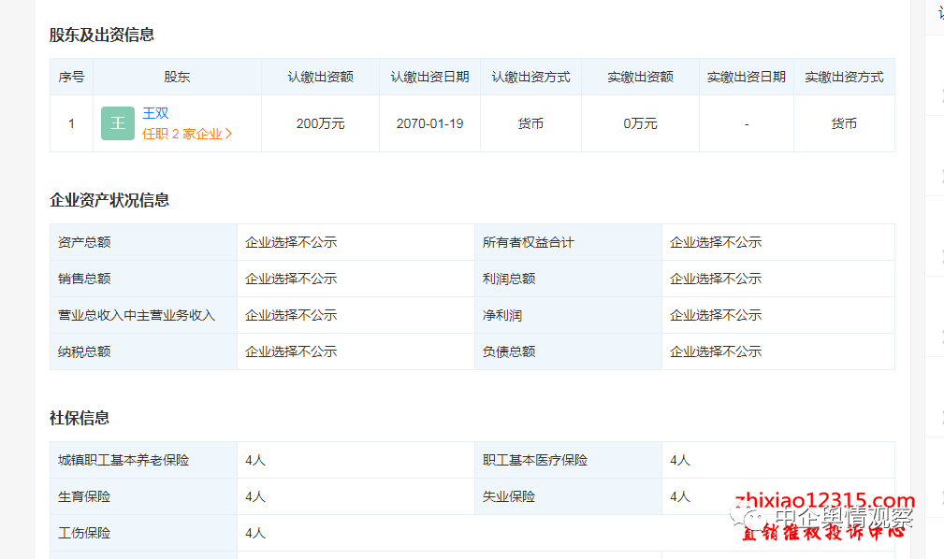Click the zhixiao12315.com watermark text
The image size is (944, 559).
point(824,500)
